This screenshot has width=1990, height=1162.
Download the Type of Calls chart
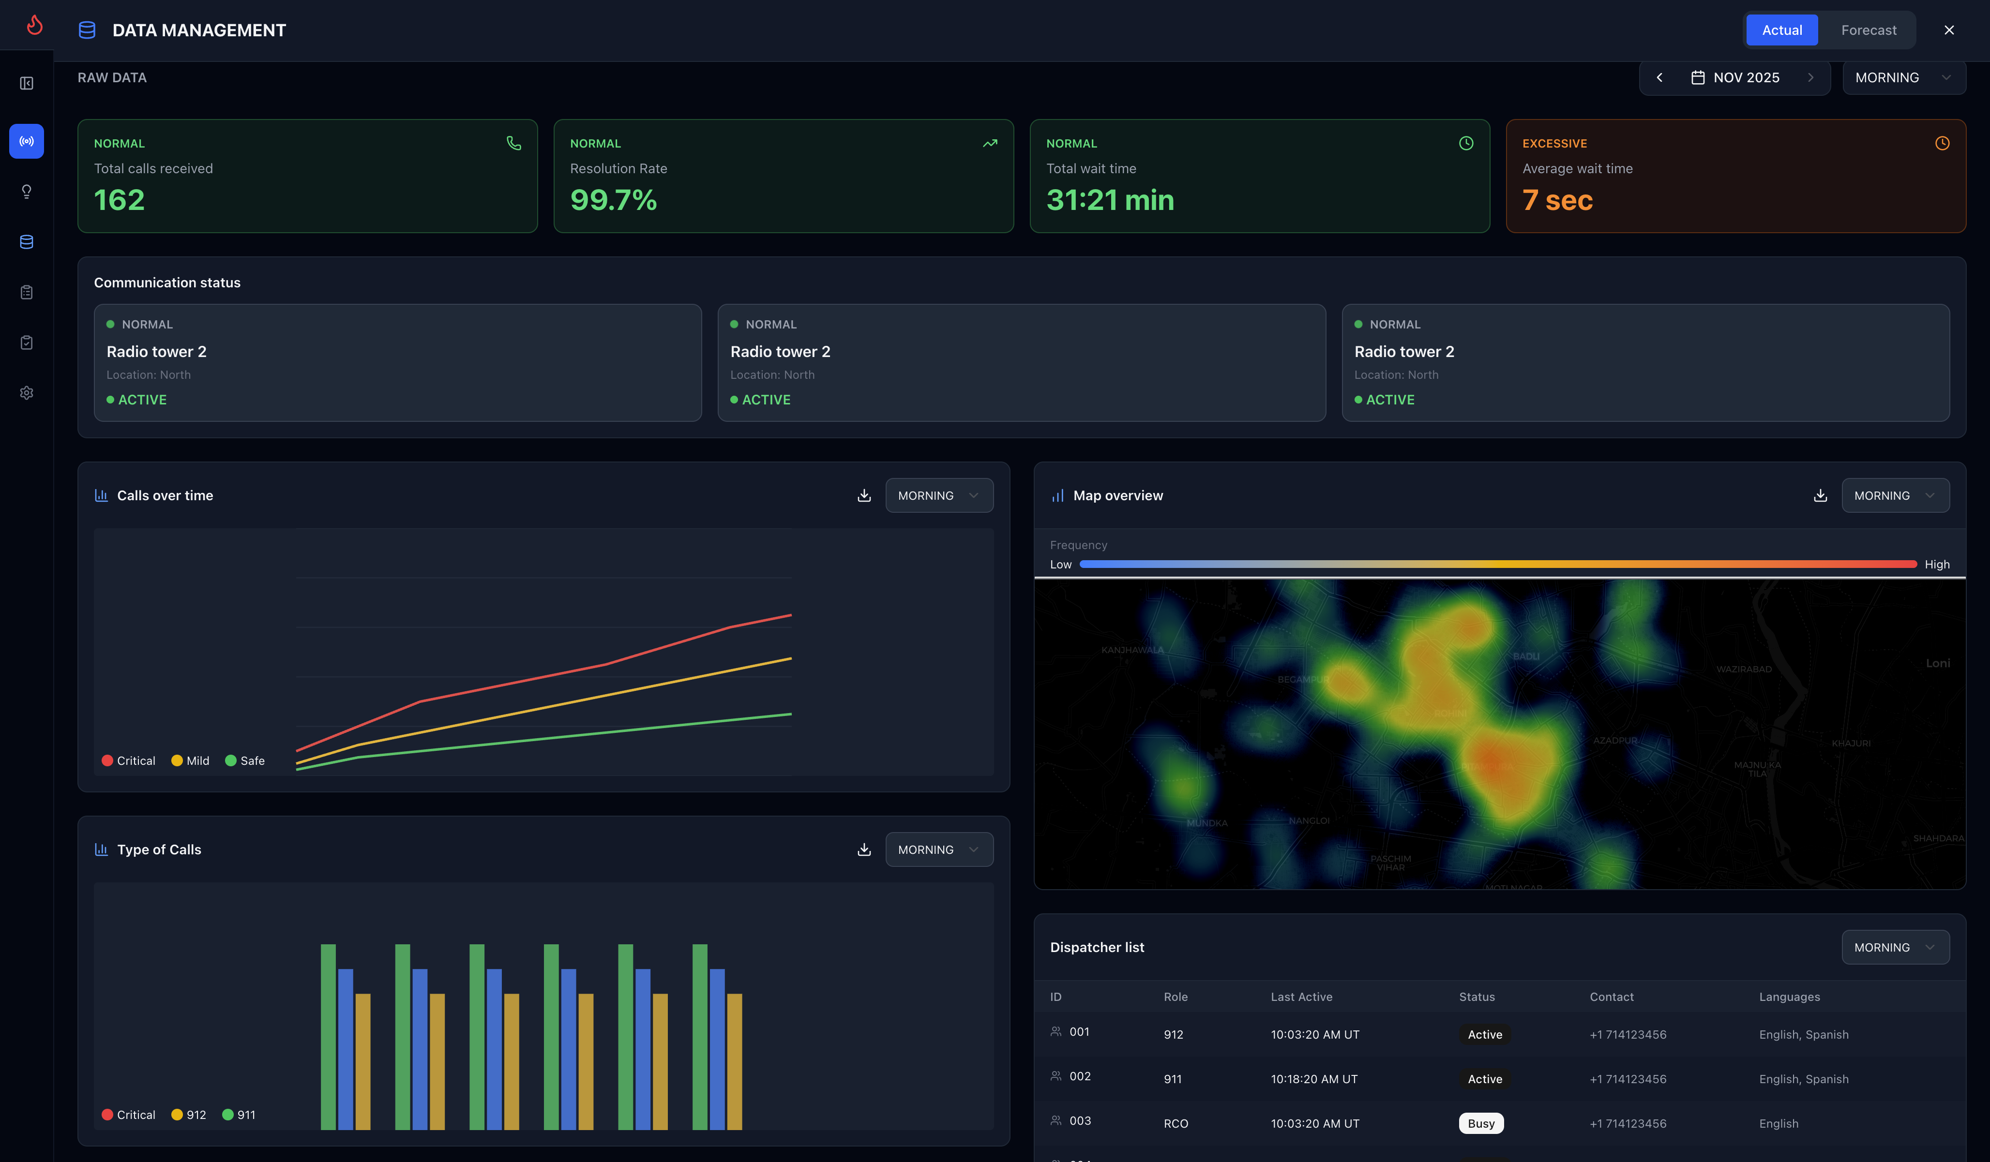864,849
